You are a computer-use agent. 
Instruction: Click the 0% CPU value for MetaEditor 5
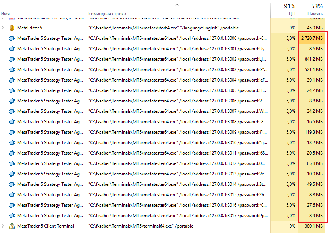[293, 28]
